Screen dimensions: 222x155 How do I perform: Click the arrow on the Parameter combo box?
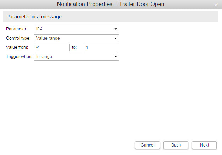click(x=116, y=29)
